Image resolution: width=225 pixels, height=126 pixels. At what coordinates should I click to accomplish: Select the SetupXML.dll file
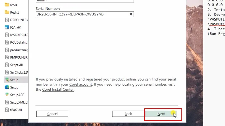coord(19,102)
